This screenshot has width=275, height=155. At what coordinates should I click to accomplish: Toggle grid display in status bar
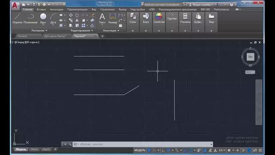(x=149, y=150)
